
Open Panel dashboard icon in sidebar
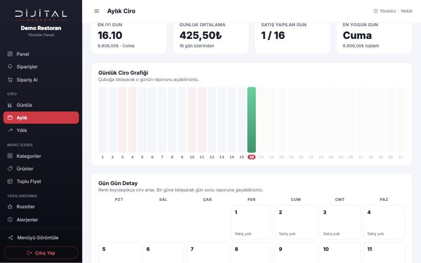(x=10, y=54)
